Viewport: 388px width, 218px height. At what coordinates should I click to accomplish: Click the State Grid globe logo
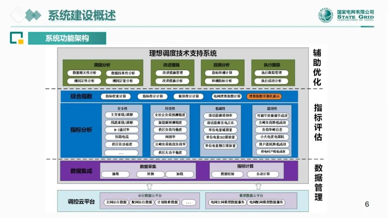tap(326, 16)
